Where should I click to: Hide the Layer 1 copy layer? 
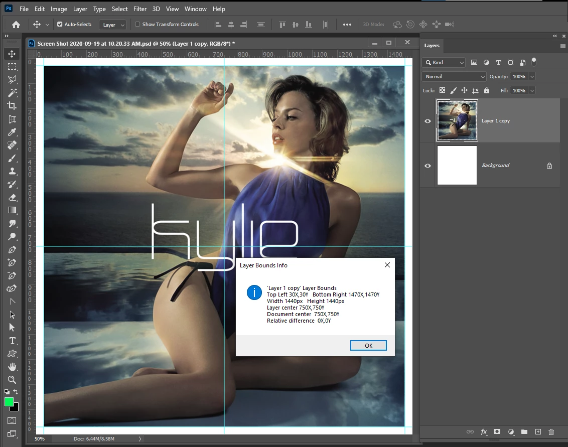(428, 121)
